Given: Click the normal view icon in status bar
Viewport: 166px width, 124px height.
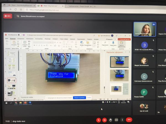Looking at the screenshot, I should (x=100, y=99).
